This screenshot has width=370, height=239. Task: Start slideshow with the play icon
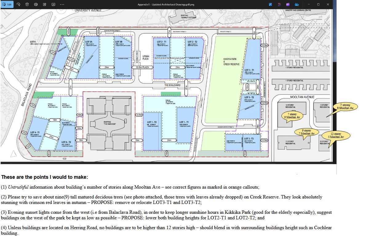click(53, 4)
